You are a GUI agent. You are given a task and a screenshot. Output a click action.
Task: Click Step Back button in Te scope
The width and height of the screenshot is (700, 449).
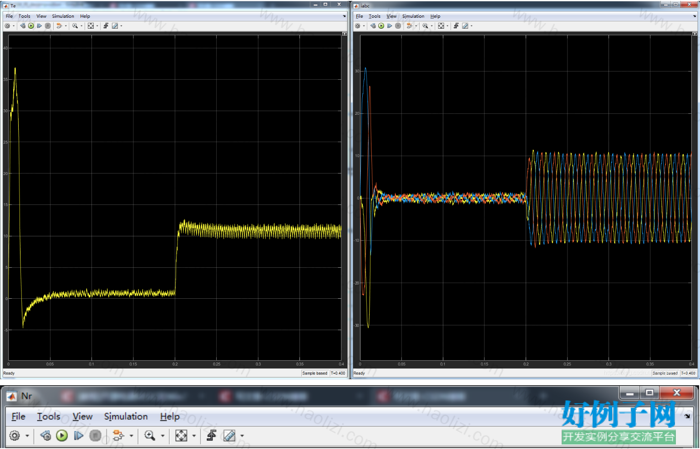coord(23,26)
